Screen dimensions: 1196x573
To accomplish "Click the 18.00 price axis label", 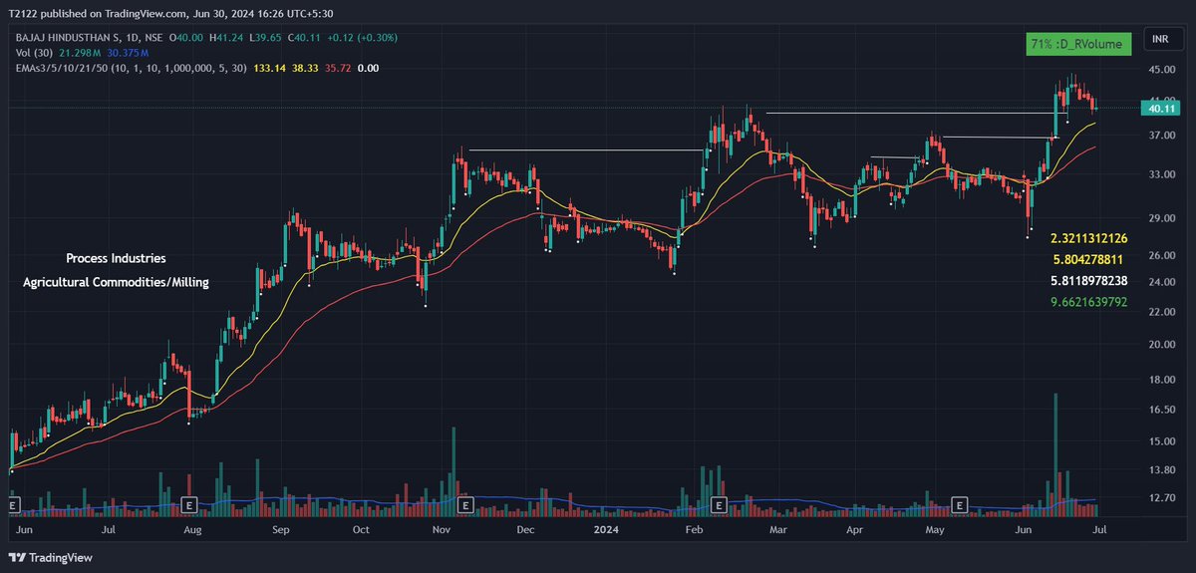I will (x=1161, y=380).
